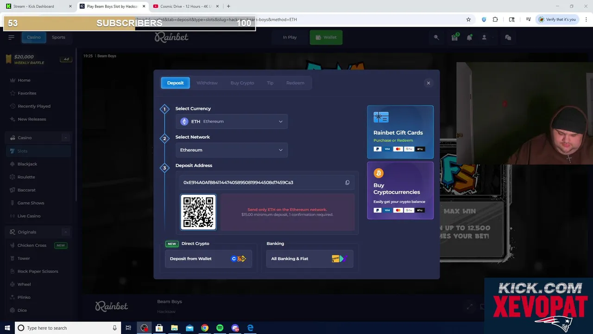593x334 pixels.
Task: Open Rock Paper Scissors game
Action: [38, 271]
